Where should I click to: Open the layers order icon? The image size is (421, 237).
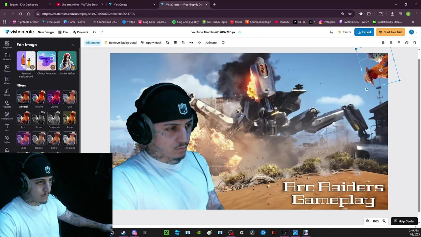point(383,42)
